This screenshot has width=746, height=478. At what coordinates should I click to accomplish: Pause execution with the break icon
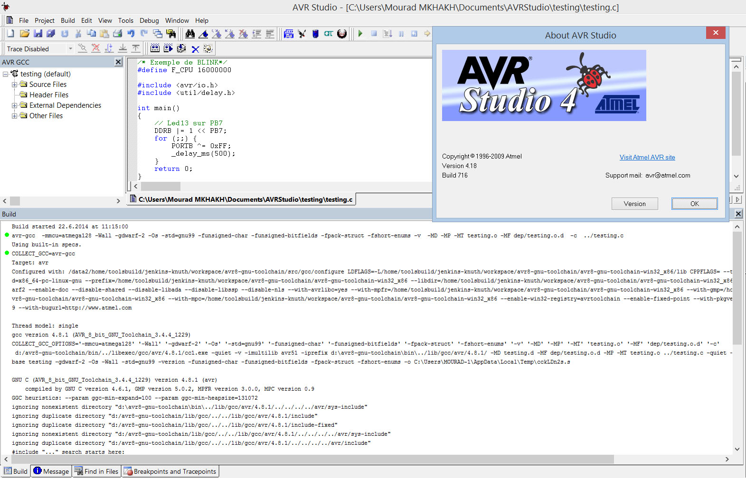coord(401,34)
